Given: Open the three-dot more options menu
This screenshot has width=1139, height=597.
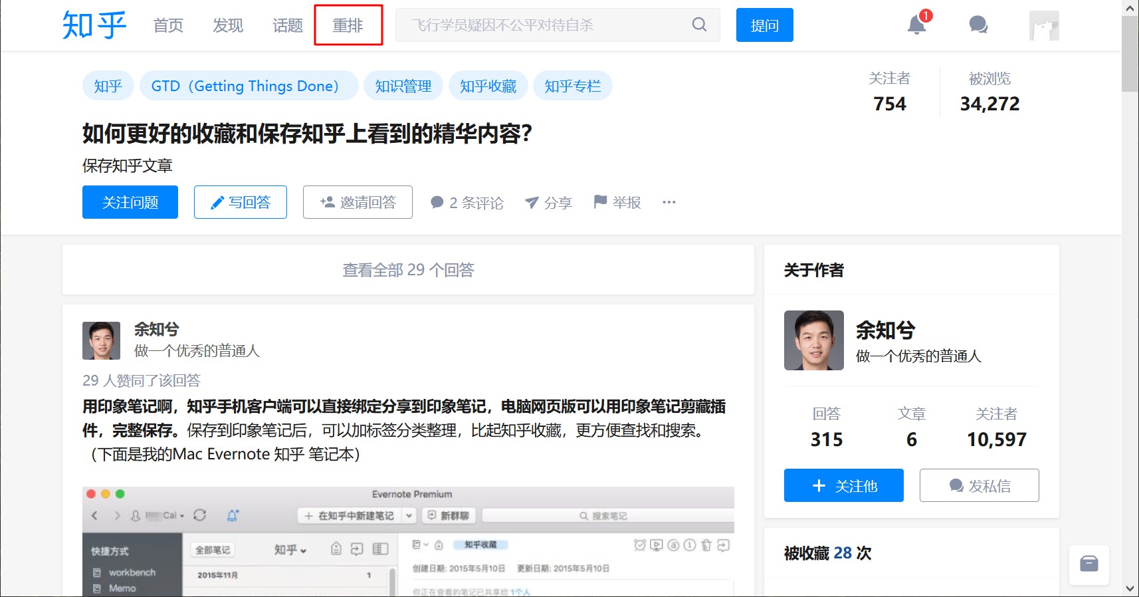Looking at the screenshot, I should (x=669, y=202).
